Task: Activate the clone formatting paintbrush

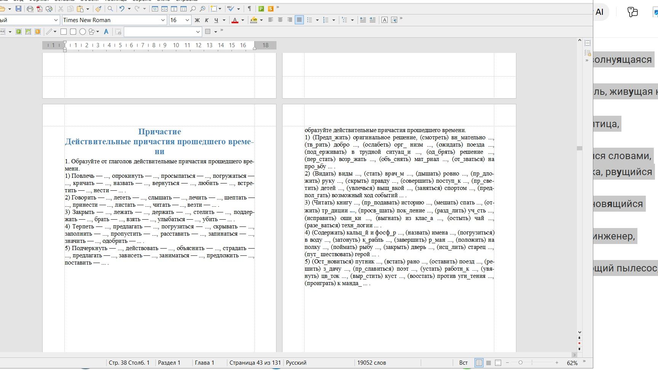Action: [98, 8]
